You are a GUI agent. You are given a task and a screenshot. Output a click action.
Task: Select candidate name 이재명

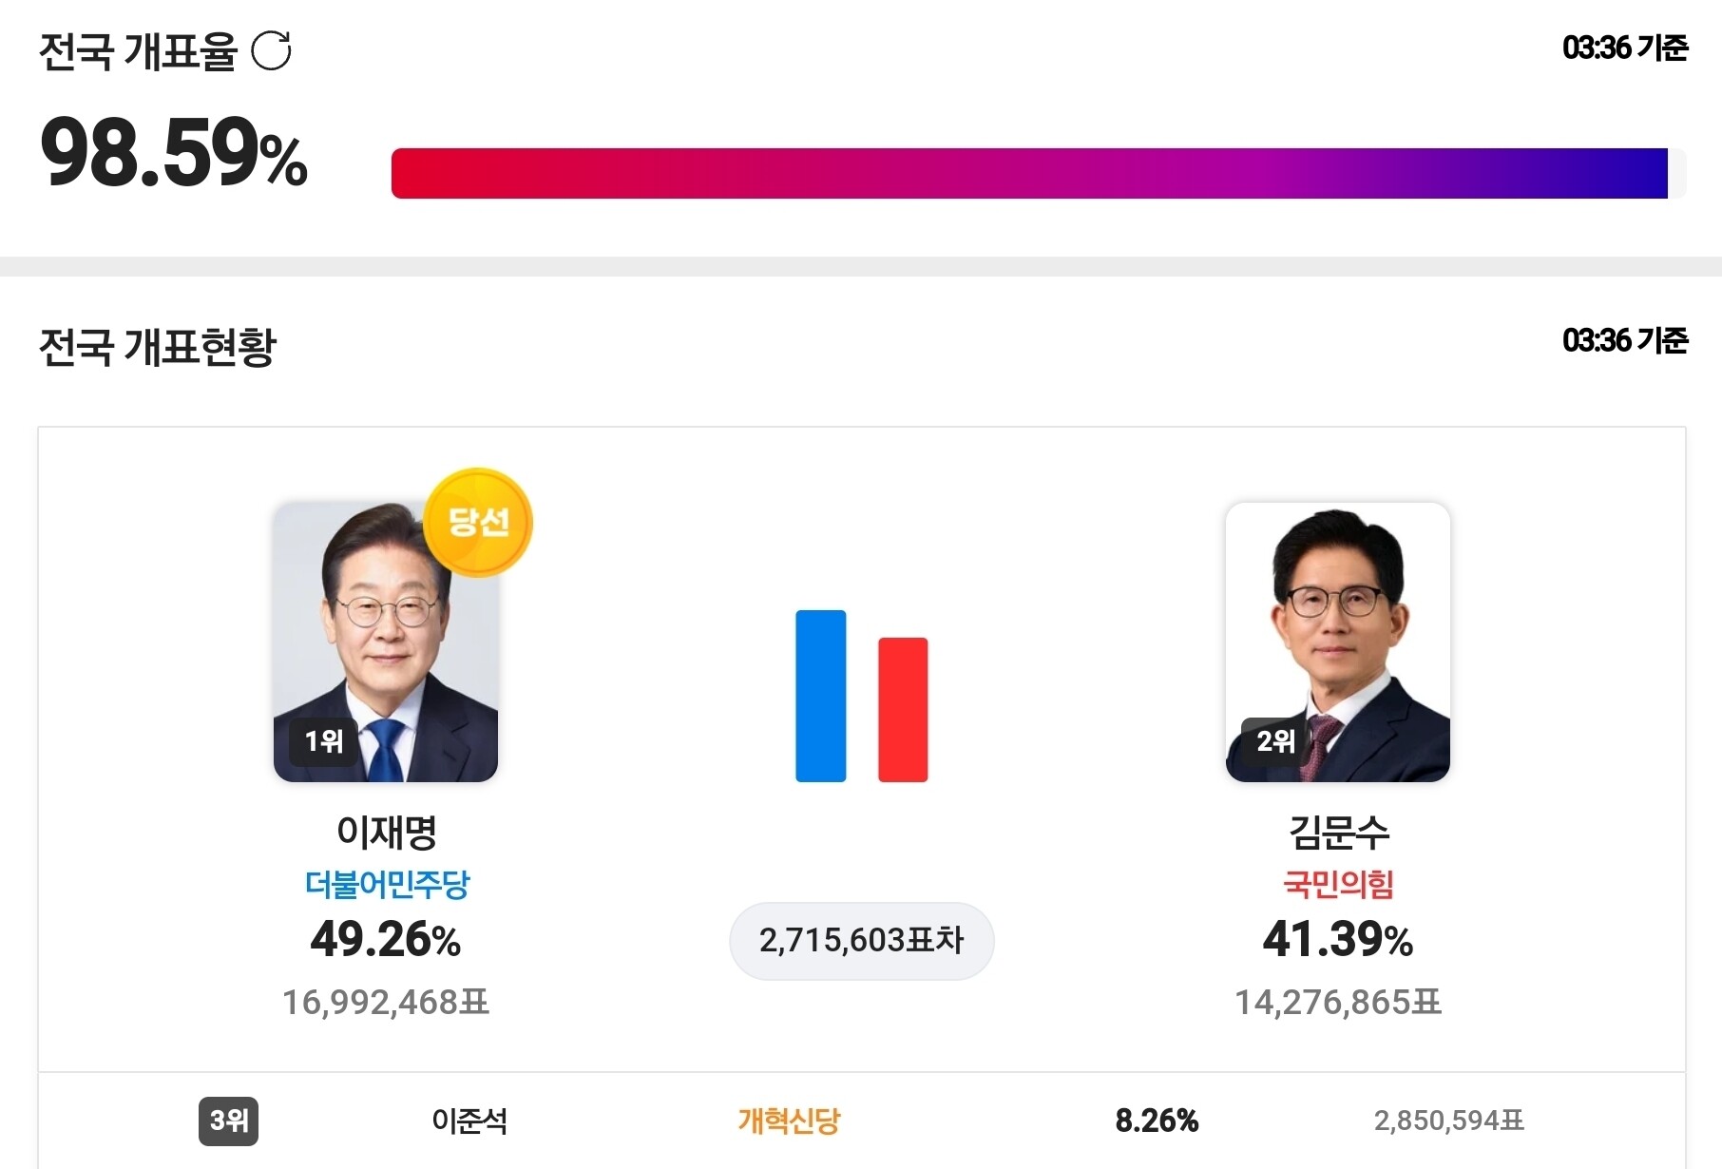coord(386,833)
